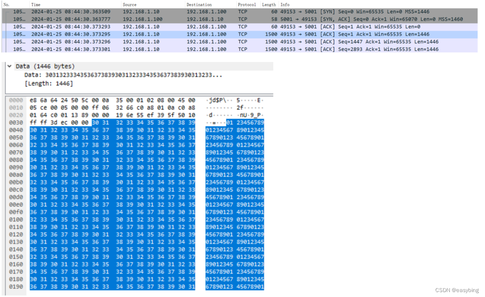The width and height of the screenshot is (485, 297).
Task: Select the packet with Seq=2893
Action: point(164,49)
